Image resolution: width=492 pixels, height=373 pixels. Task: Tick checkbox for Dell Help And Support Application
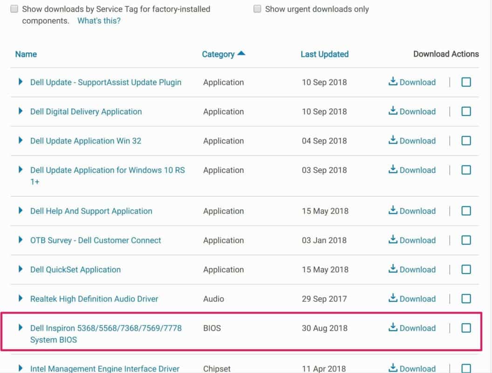click(466, 211)
